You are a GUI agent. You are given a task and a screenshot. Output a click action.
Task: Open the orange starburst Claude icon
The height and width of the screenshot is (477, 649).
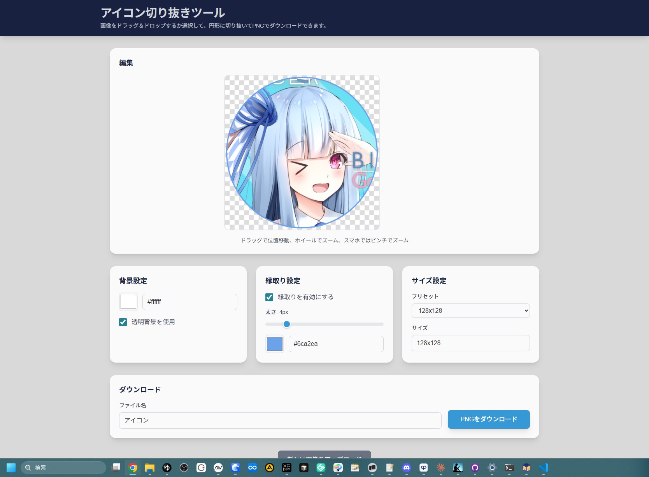(441, 468)
